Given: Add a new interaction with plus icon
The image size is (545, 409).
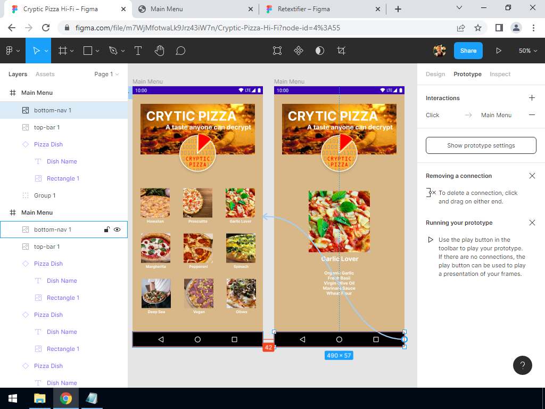Looking at the screenshot, I should 532,98.
